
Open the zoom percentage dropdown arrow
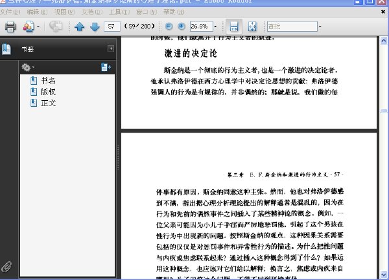click(216, 27)
